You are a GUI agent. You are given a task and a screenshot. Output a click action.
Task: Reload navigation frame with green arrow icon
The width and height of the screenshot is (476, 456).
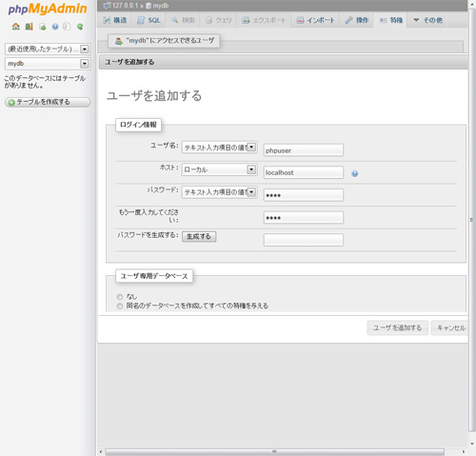click(x=80, y=27)
